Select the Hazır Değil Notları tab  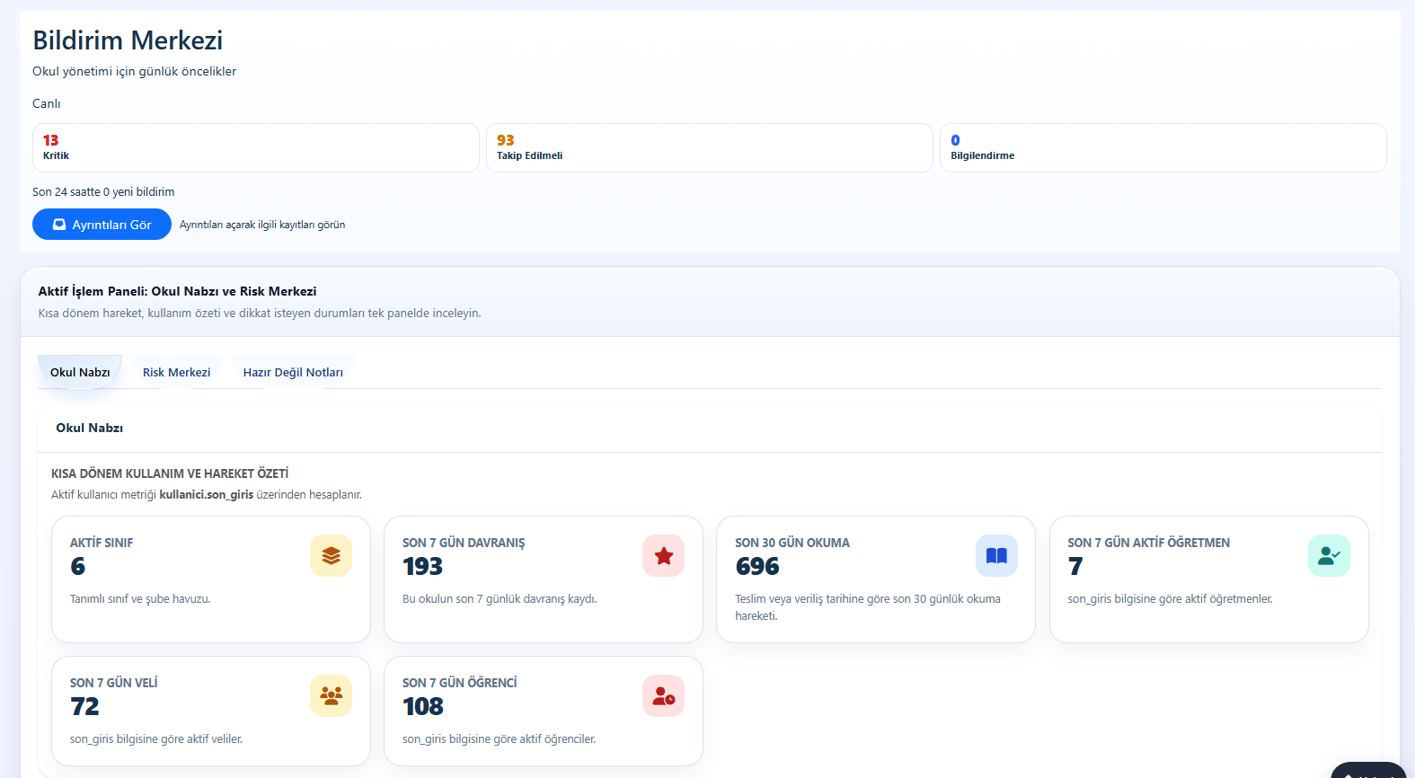pos(293,372)
